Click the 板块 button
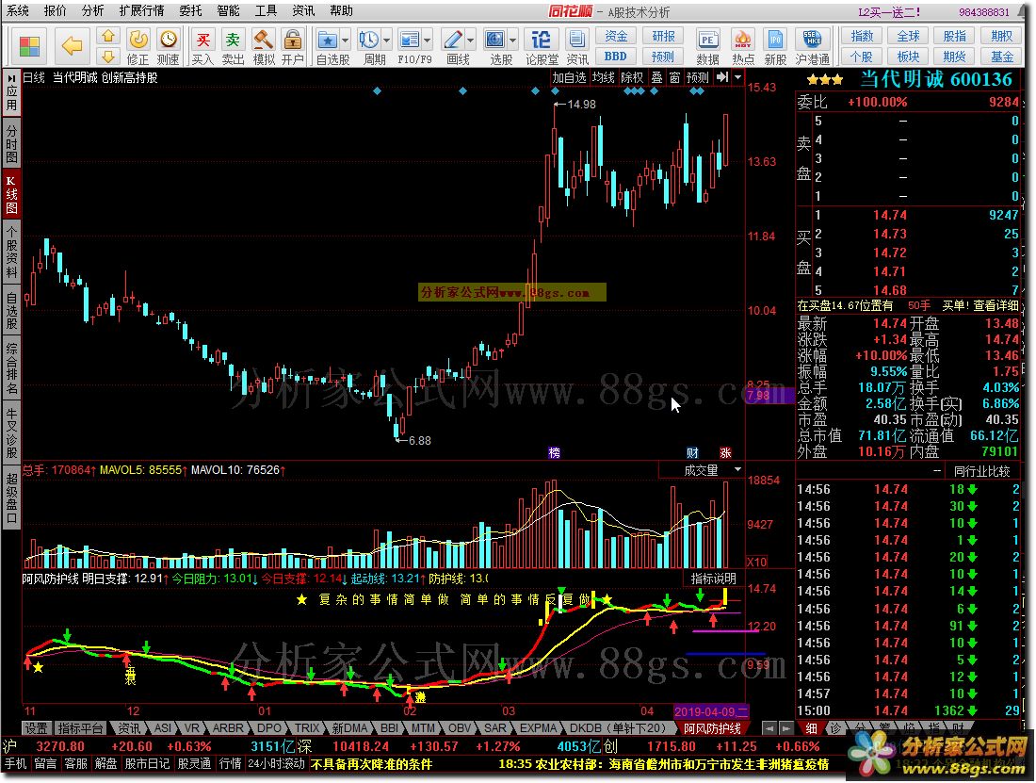Screen dimensions: 1036x783 click(909, 57)
